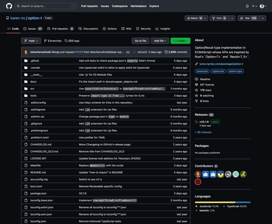
Task: Open the Readme sidebar link
Action: (203, 79)
